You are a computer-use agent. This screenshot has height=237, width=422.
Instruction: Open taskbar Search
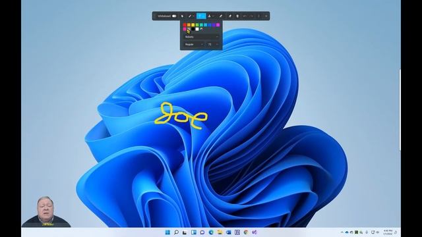coord(176,232)
